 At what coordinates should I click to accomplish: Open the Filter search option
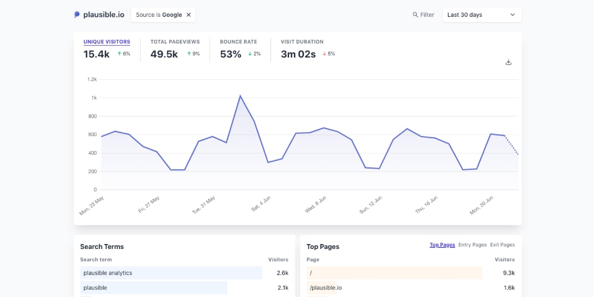coord(423,15)
